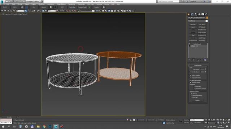
Task: Check Separate by Smoothing Groups option
Action: click(x=194, y=89)
